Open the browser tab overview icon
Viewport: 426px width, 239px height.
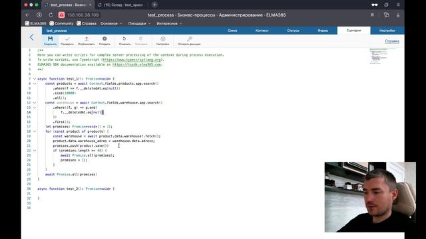click(386, 5)
